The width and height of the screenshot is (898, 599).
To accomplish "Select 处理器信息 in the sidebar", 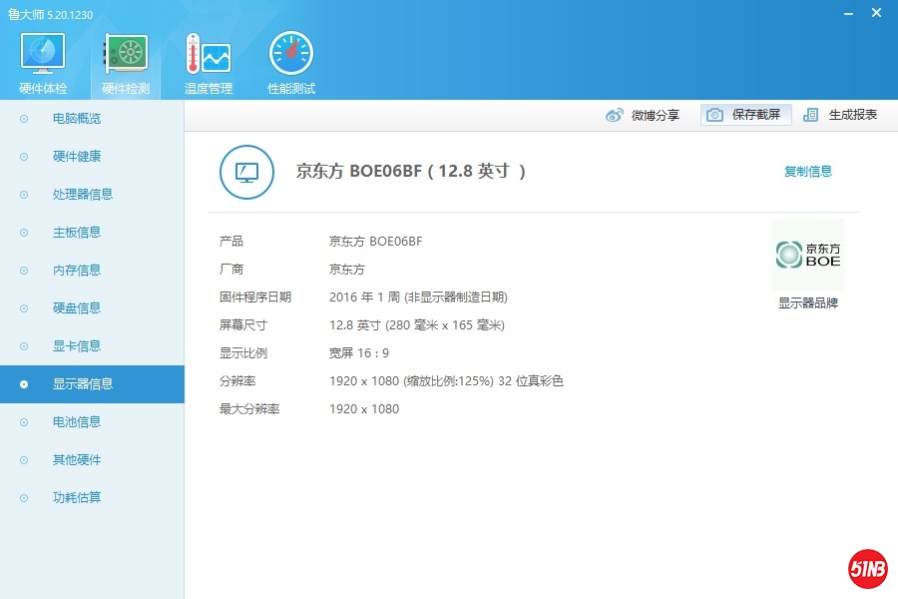I will point(82,195).
